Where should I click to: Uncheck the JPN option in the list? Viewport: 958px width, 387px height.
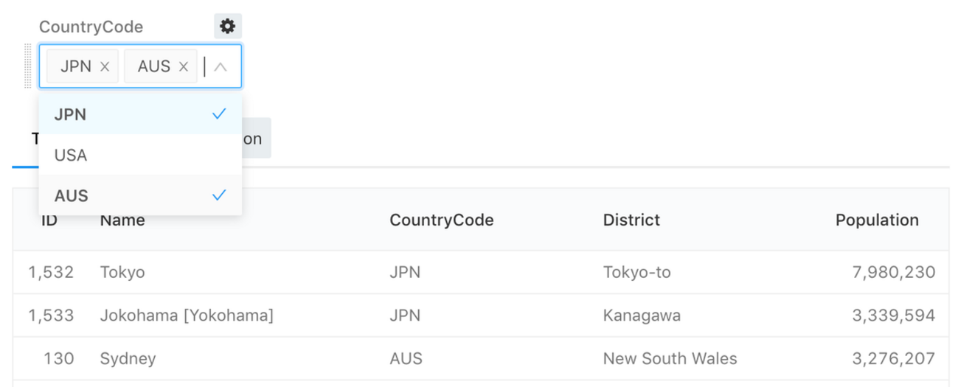pos(140,114)
